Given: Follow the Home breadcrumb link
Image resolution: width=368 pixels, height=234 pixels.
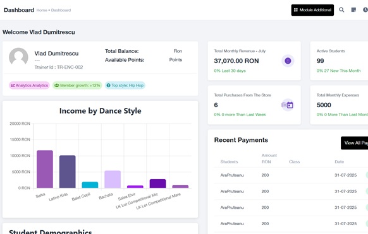Looking at the screenshot, I should point(42,10).
